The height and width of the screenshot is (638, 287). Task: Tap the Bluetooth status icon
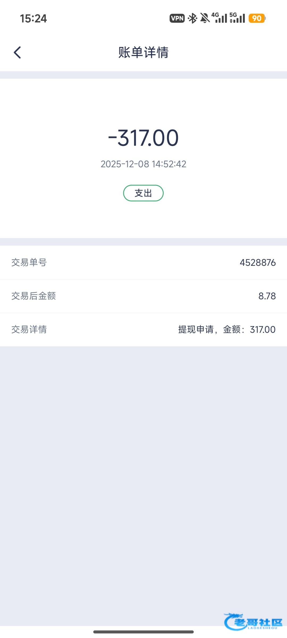click(x=192, y=18)
